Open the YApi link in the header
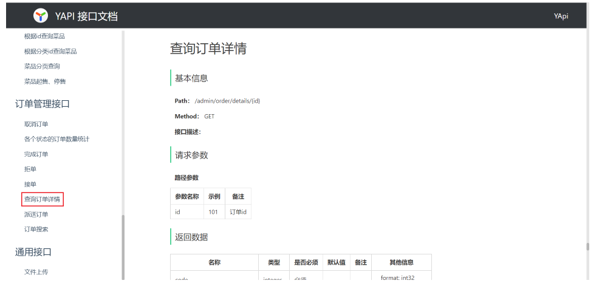 click(561, 16)
